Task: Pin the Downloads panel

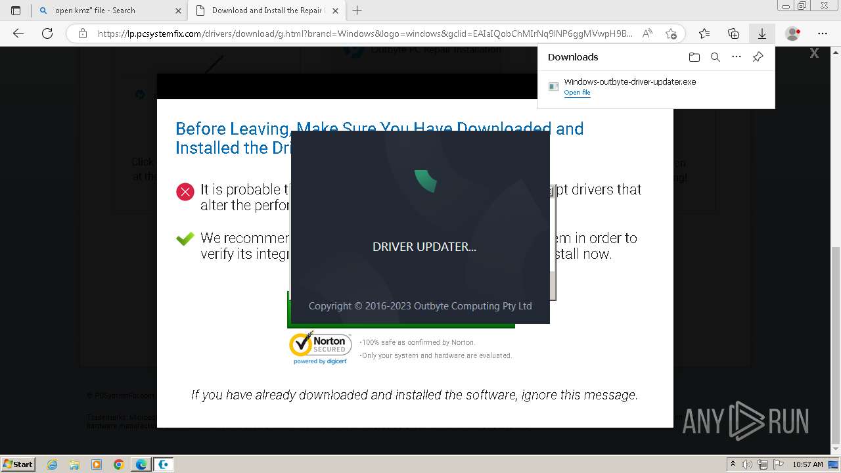Action: coord(758,57)
